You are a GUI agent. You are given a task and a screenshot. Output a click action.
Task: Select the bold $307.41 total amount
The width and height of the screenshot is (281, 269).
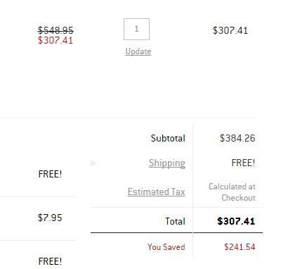[x=236, y=221]
